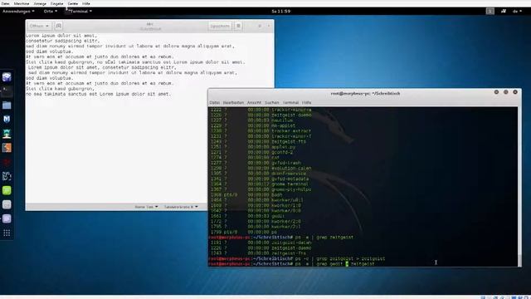Open Suchen menu in terminal window

[272, 102]
